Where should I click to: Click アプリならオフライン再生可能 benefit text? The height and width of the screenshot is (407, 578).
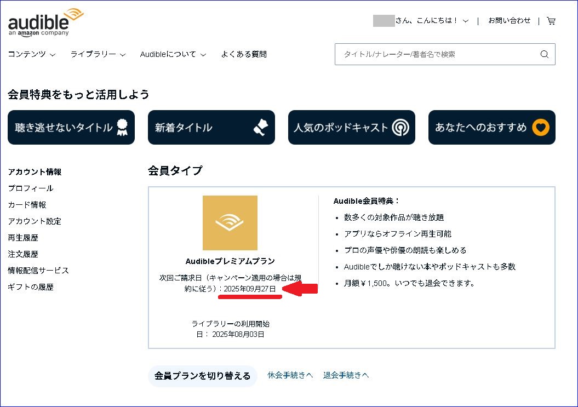click(x=397, y=234)
